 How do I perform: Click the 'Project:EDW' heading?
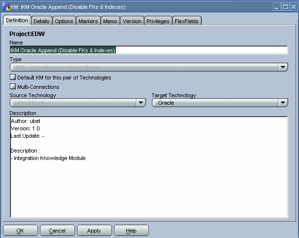coord(27,34)
